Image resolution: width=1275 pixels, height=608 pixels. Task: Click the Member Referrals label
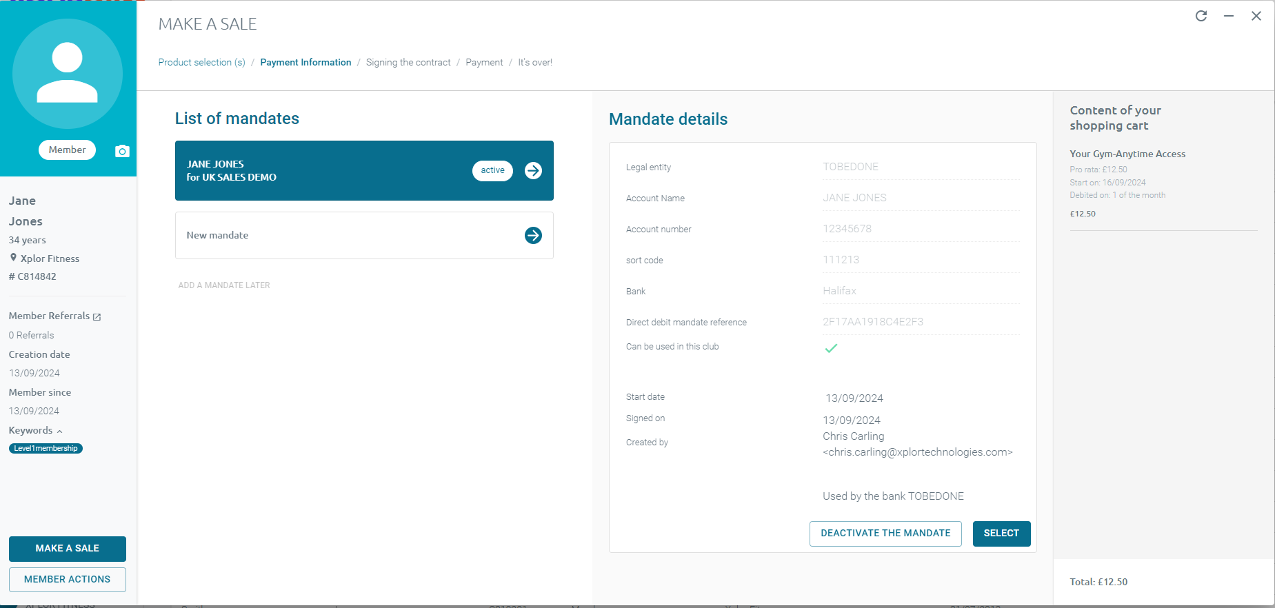point(49,316)
